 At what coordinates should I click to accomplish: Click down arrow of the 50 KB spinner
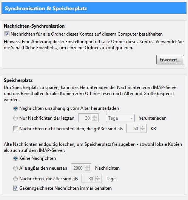143,130
